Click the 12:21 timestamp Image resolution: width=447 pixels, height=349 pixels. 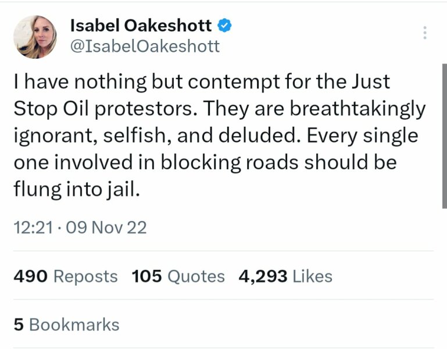point(35,227)
